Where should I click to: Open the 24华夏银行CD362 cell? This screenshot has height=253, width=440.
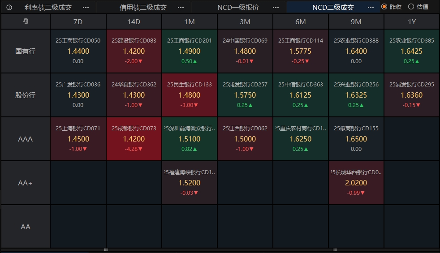[x=134, y=95]
